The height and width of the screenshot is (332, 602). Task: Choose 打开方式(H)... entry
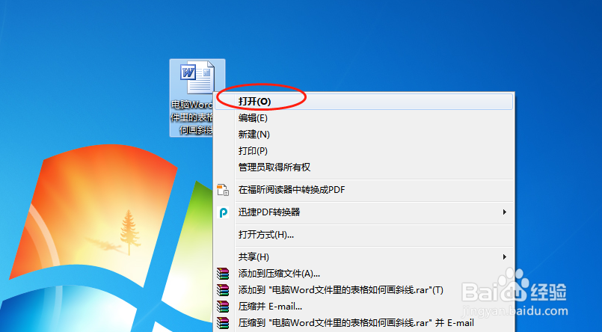[363, 235]
